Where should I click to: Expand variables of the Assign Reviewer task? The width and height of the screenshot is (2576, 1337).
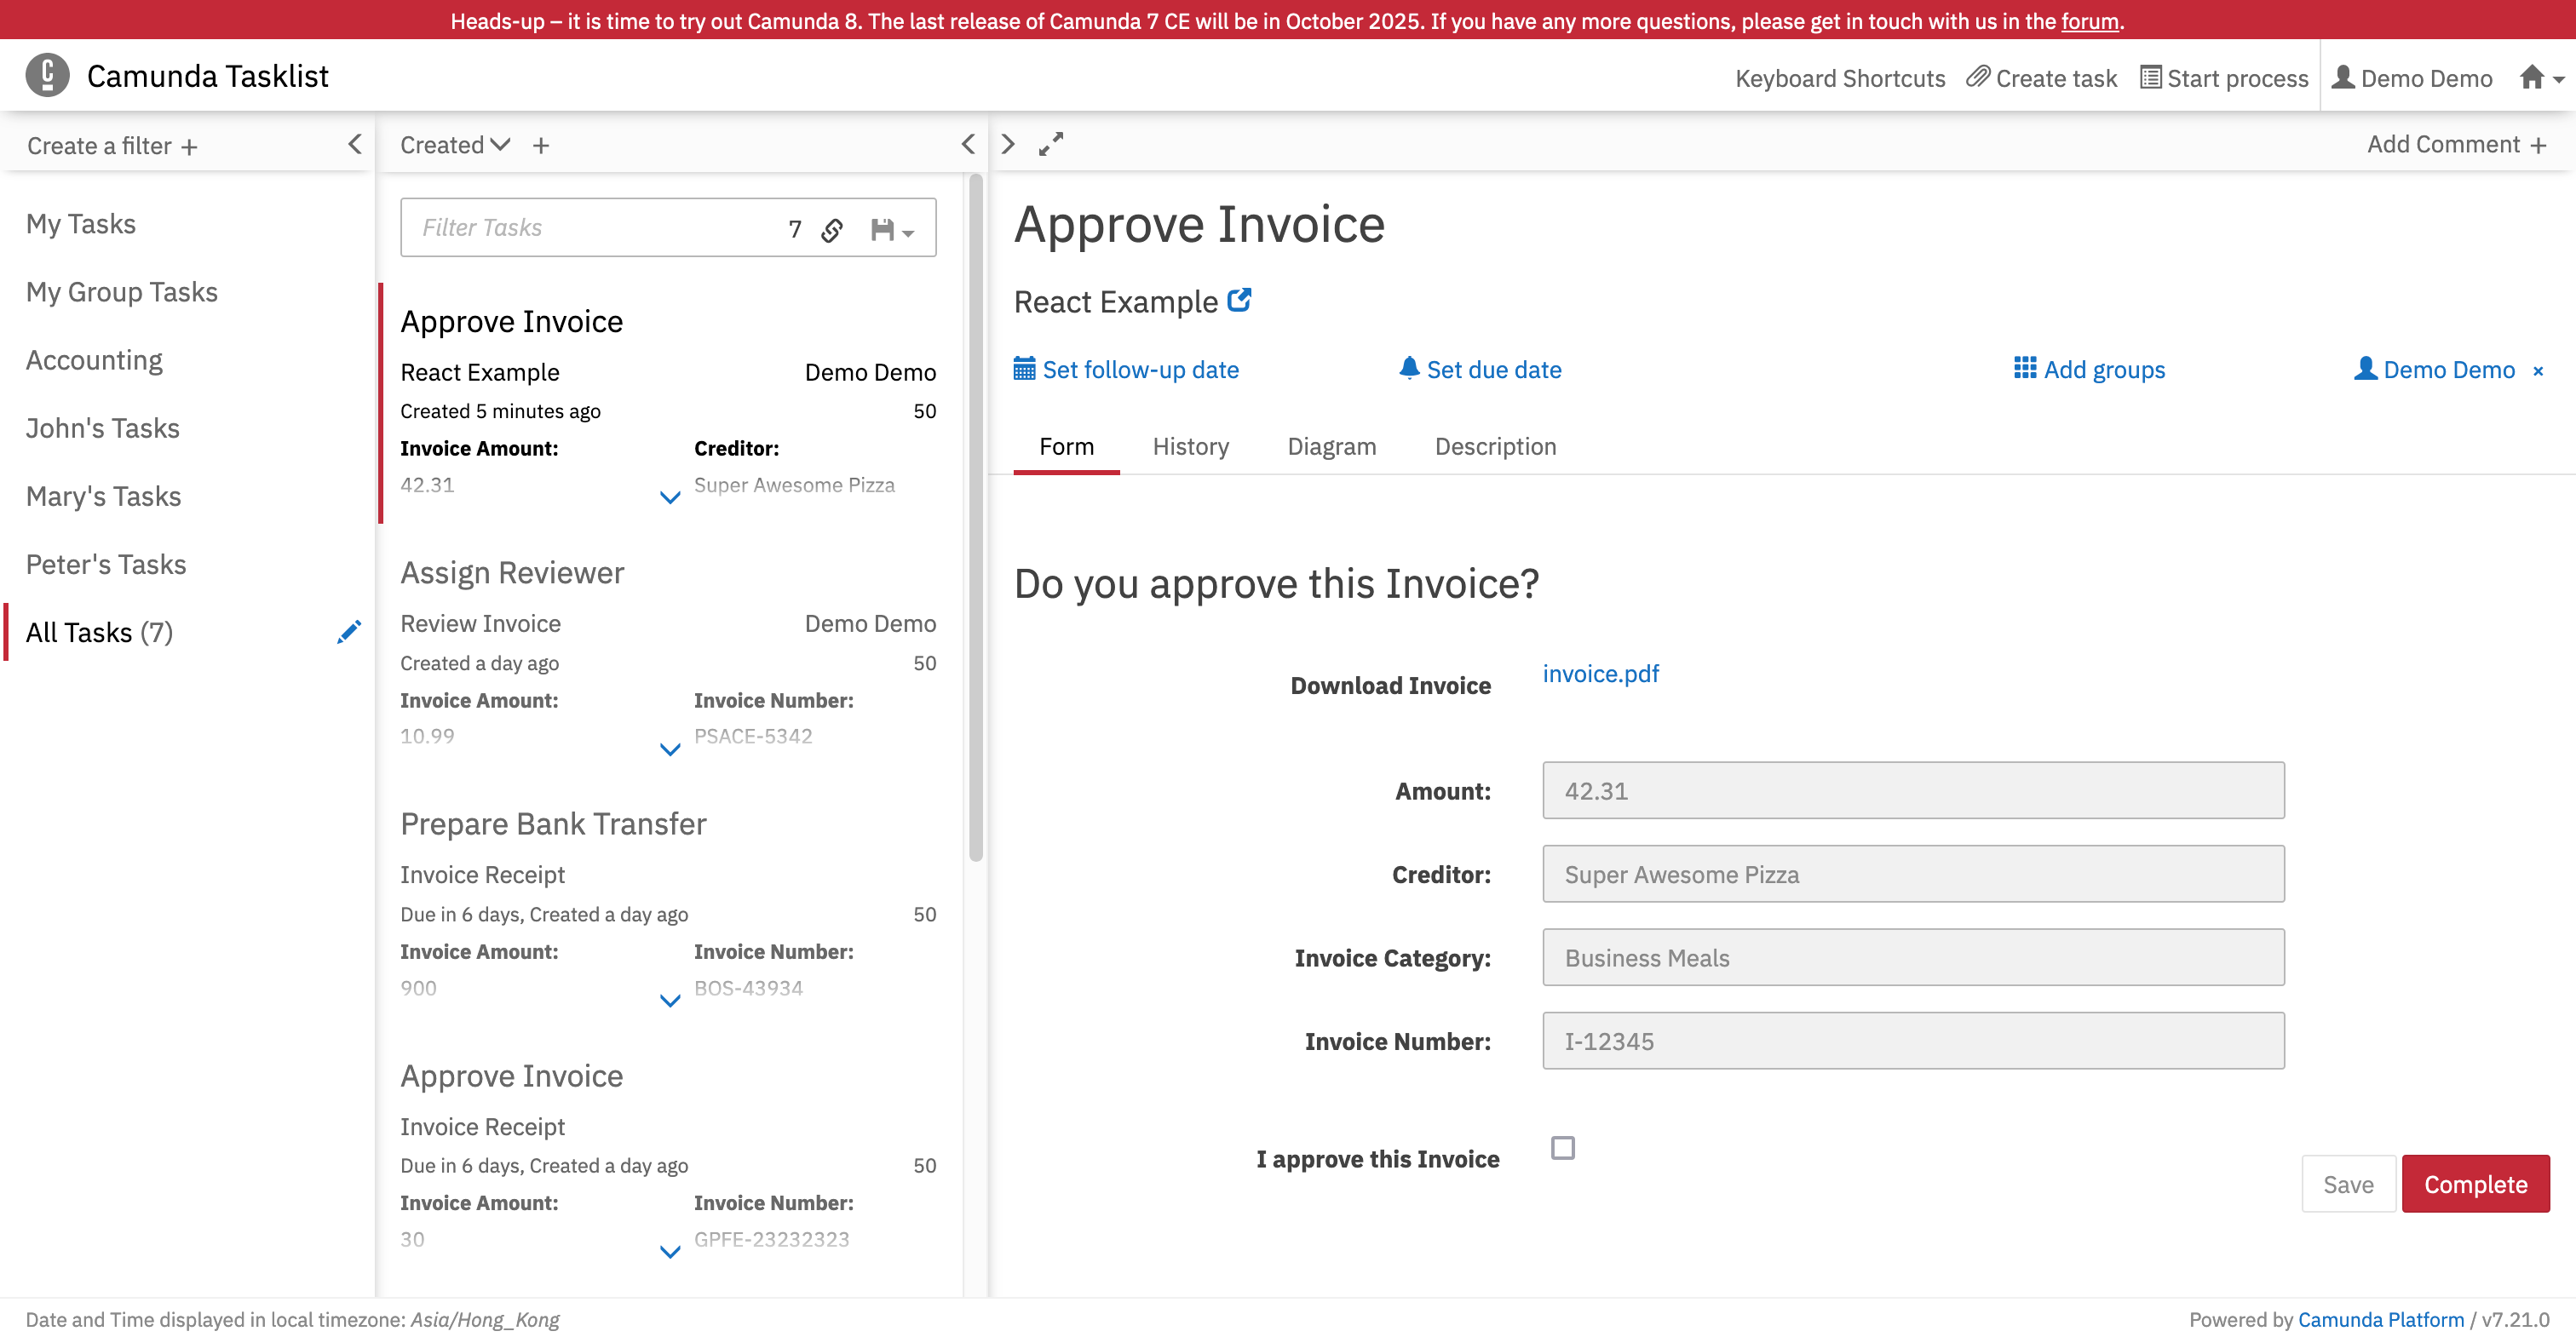point(670,749)
